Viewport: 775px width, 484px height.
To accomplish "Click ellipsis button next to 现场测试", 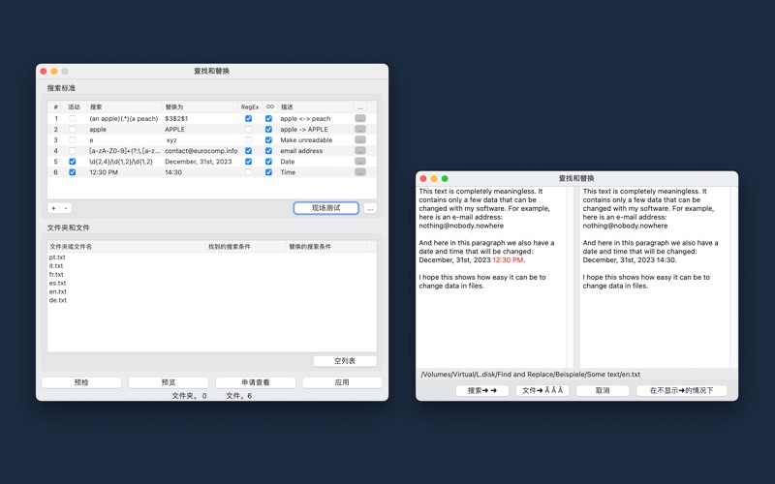I will [370, 208].
